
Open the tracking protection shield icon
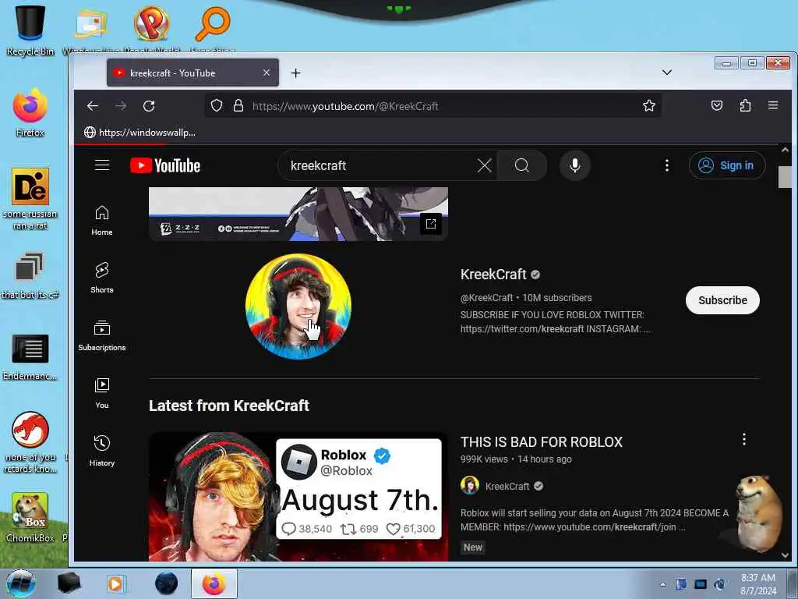pyautogui.click(x=217, y=106)
